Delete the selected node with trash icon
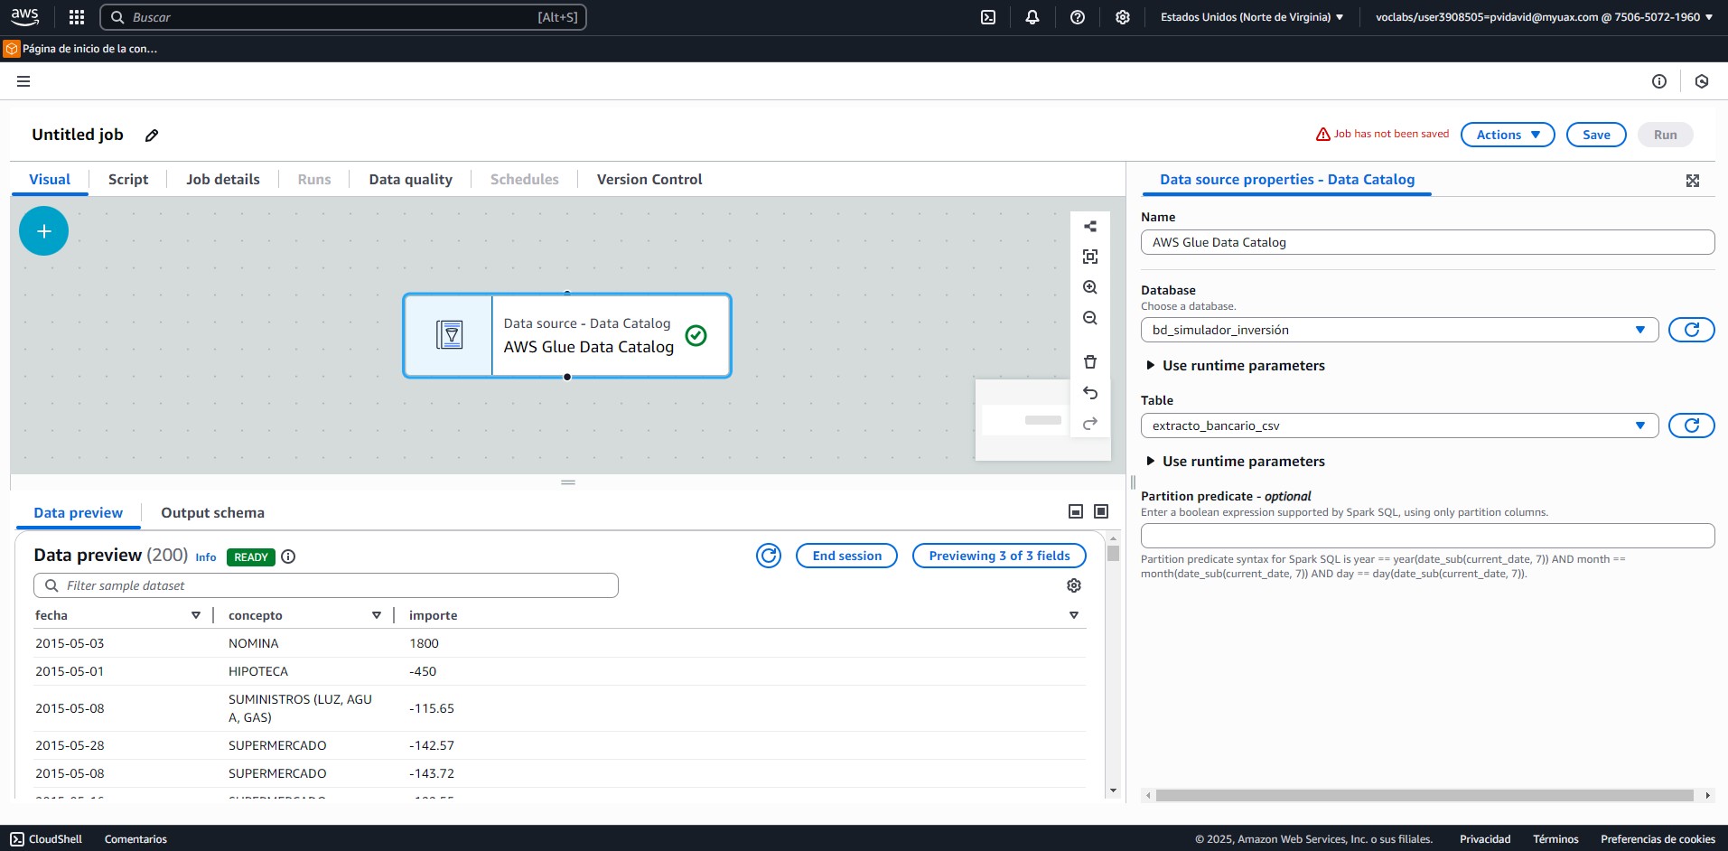1728x851 pixels. [x=1090, y=361]
